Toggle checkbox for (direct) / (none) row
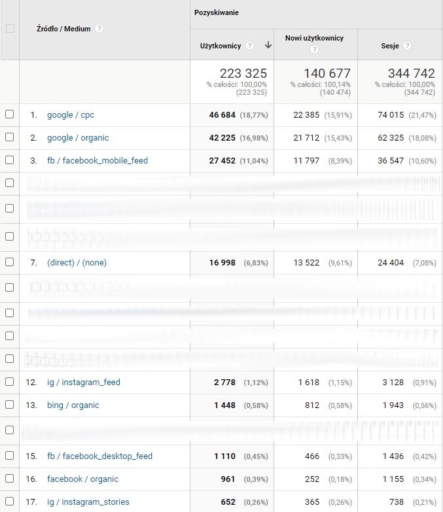Screen dimensions: 443x512 pyautogui.click(x=10, y=262)
